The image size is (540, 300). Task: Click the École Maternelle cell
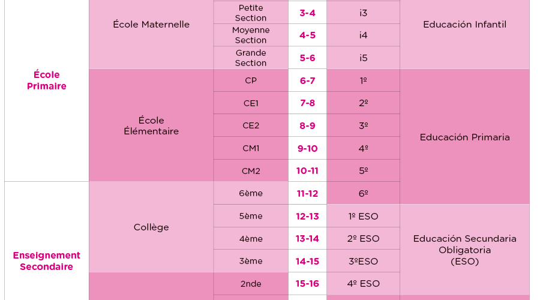coord(151,25)
